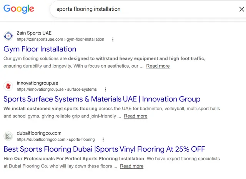
Task: Open three-dot menu for the Zain Sports UAE result
Action: [113, 39]
